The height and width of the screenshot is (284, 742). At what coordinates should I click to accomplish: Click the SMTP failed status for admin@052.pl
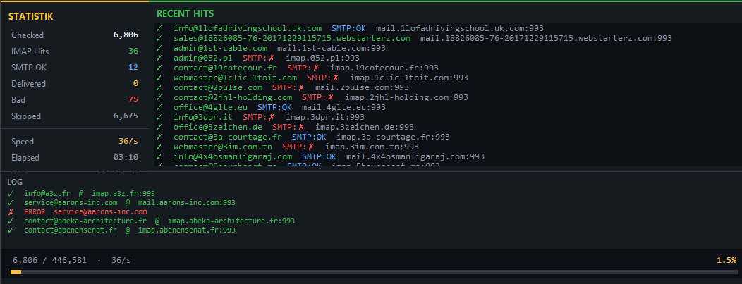(258, 58)
